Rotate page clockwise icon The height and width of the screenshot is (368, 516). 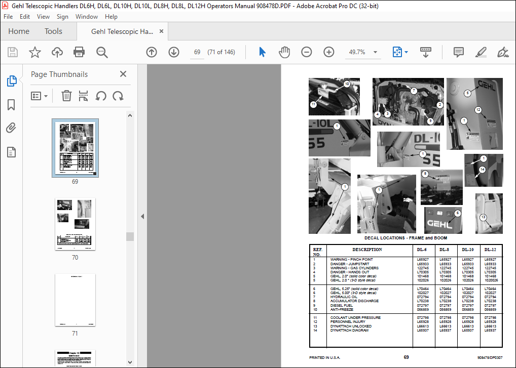coord(118,96)
